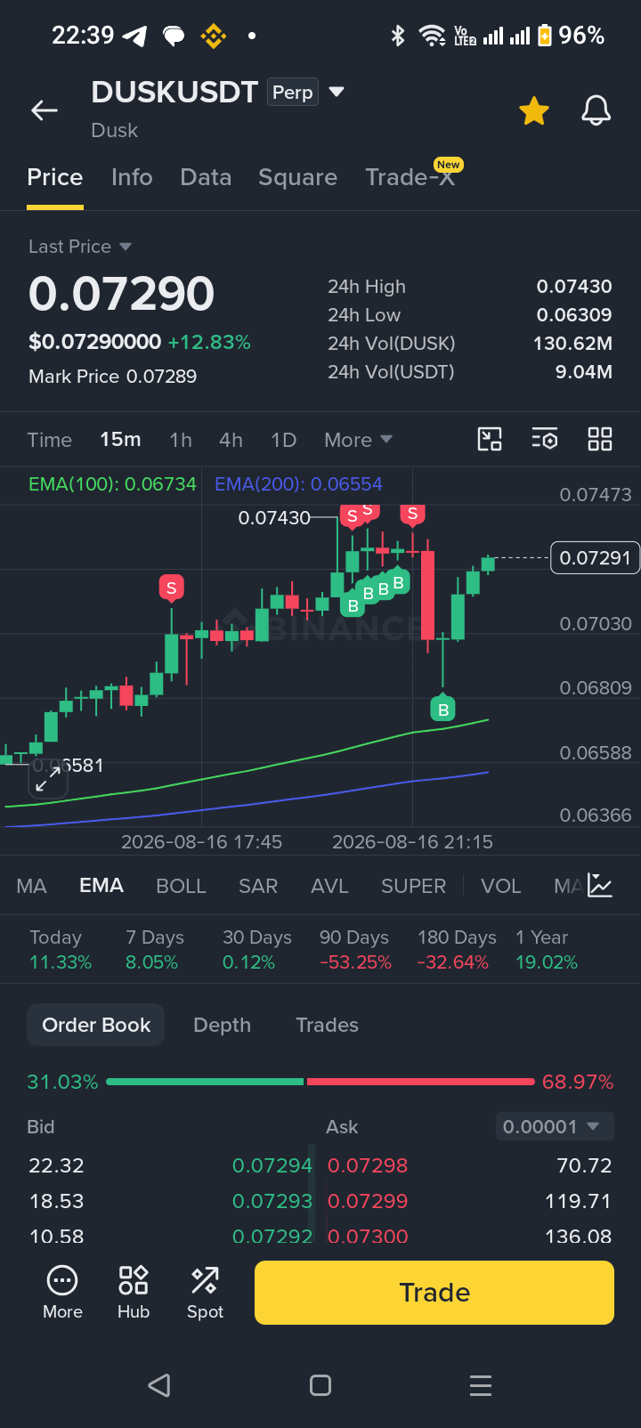Viewport: 641px width, 1428px height.
Task: Open the Hub icon
Action: [x=134, y=1293]
